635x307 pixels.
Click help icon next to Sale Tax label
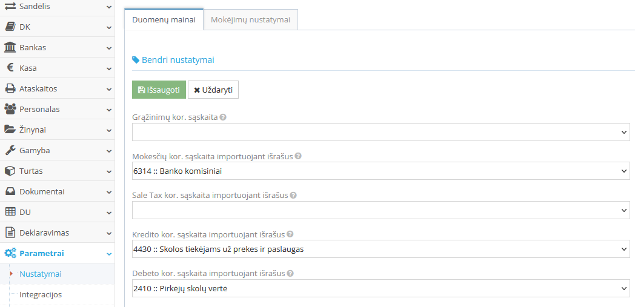(293, 195)
